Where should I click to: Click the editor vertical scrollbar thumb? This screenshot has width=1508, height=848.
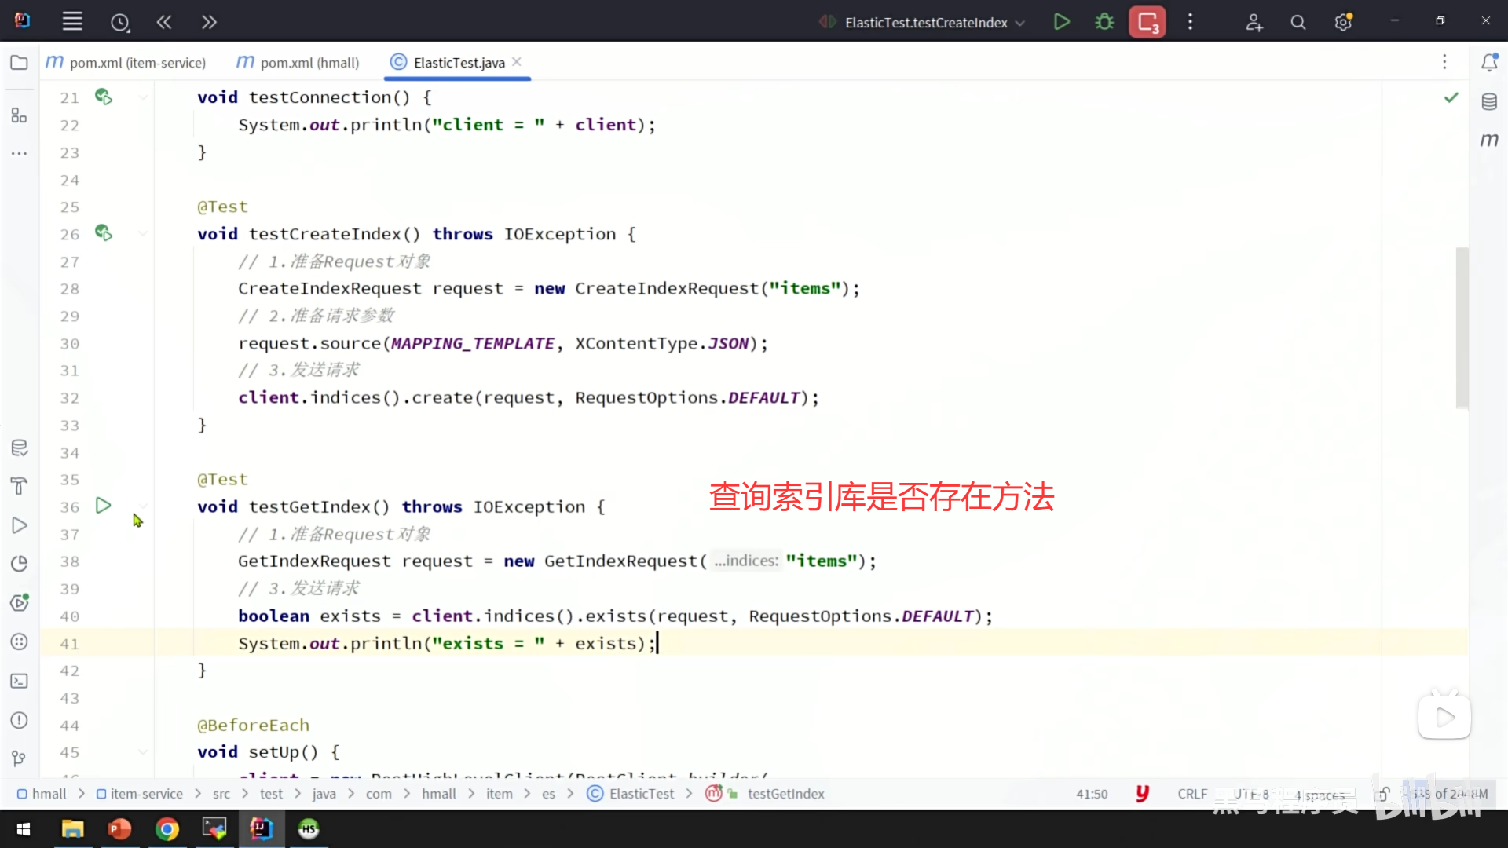[1461, 327]
